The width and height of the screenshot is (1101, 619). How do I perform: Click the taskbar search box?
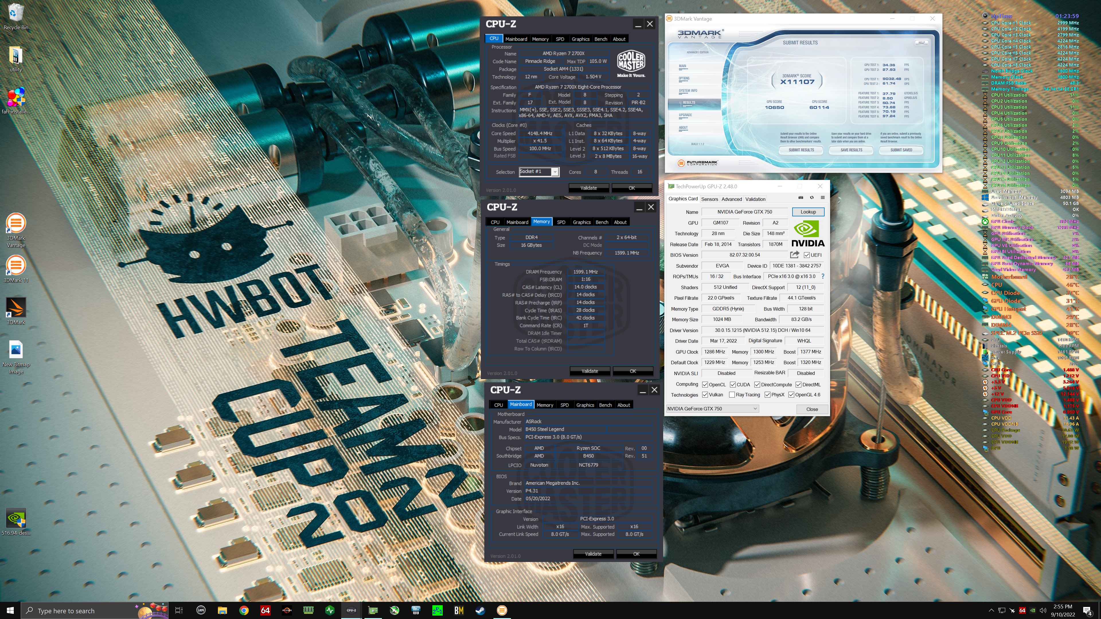click(x=94, y=610)
